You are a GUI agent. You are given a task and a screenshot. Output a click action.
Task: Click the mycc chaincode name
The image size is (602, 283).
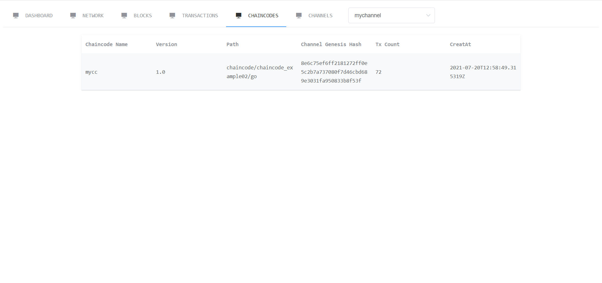(x=91, y=72)
